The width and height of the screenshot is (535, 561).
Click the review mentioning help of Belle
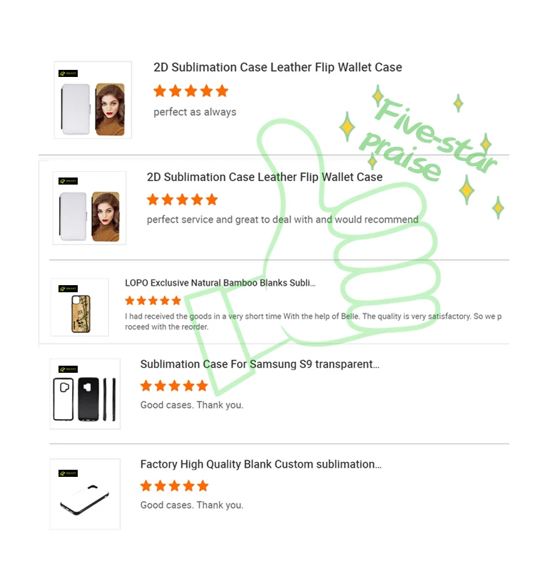click(x=312, y=321)
